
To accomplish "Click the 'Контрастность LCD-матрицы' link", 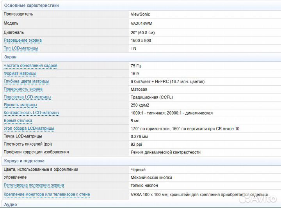I will [x=31, y=113].
